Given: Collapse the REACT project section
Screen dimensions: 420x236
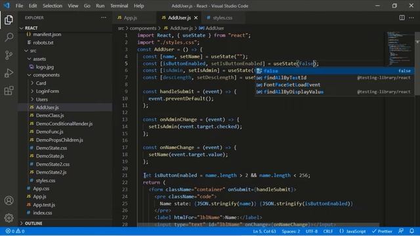Looking at the screenshot, I should pos(65,28).
